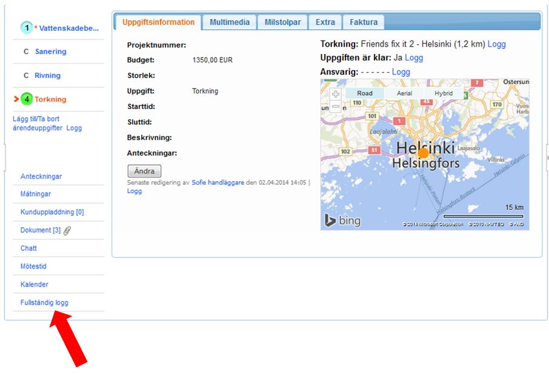
Task: Switch to the Milstolpar tab
Action: point(282,22)
